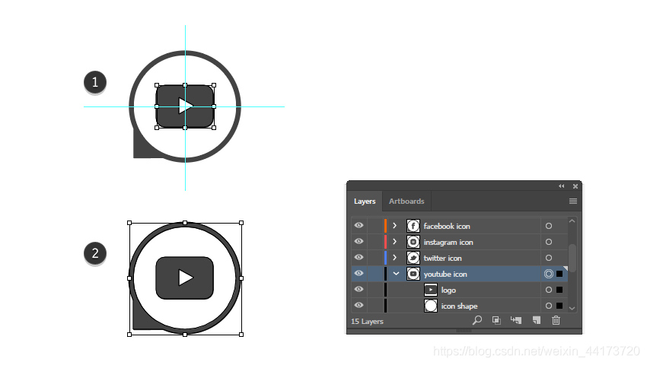Click the play logo in the second icon
Screen dimensions: 647x365
(185, 278)
